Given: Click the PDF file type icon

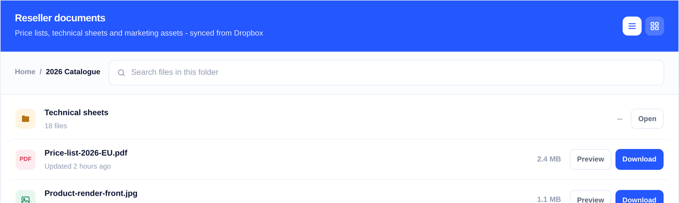Looking at the screenshot, I should (x=25, y=159).
